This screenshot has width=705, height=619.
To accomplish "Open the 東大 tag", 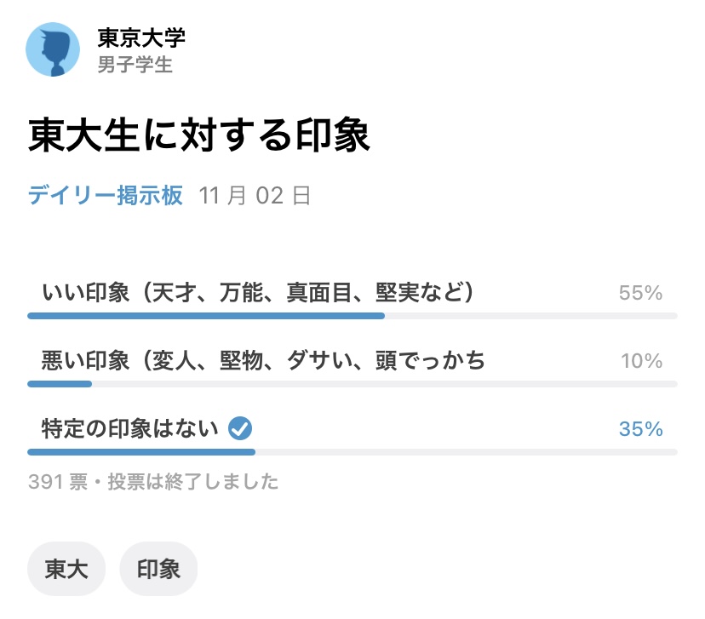I will pyautogui.click(x=66, y=569).
